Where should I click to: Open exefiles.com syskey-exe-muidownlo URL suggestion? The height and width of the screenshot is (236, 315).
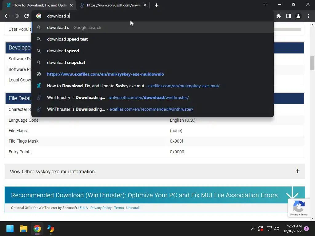tap(153, 74)
